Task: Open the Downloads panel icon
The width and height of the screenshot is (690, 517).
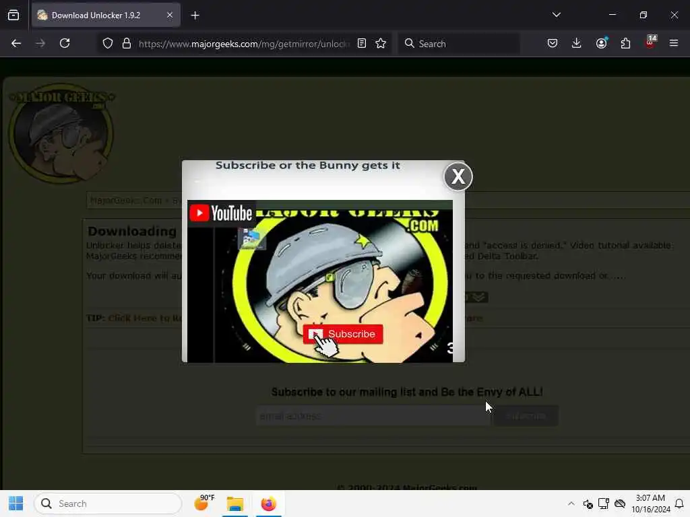Action: [577, 43]
